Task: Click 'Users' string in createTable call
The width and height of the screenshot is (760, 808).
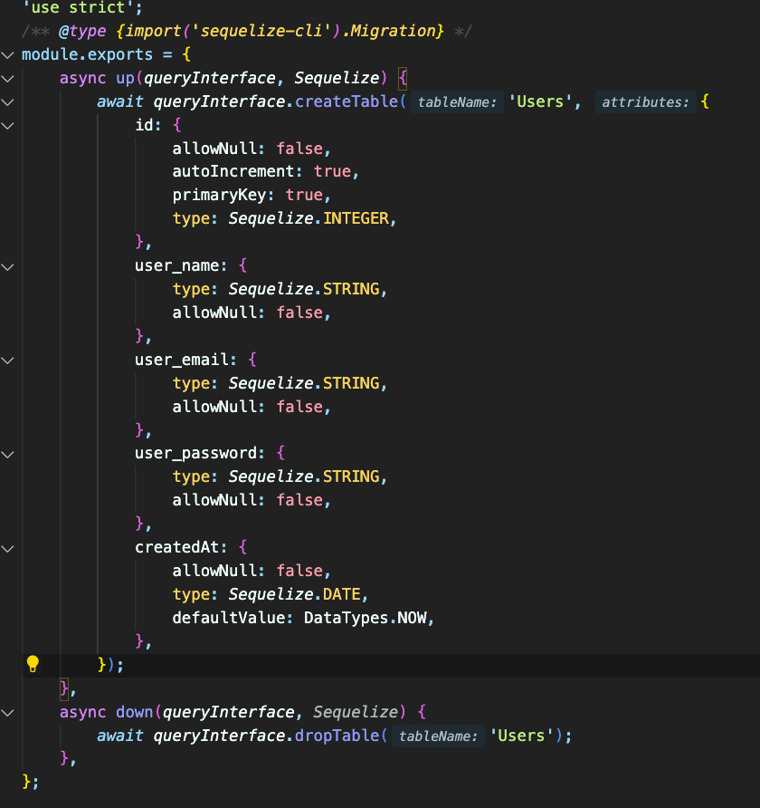Action: [x=540, y=101]
